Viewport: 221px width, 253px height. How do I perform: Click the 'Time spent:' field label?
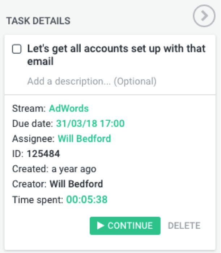[37, 199]
